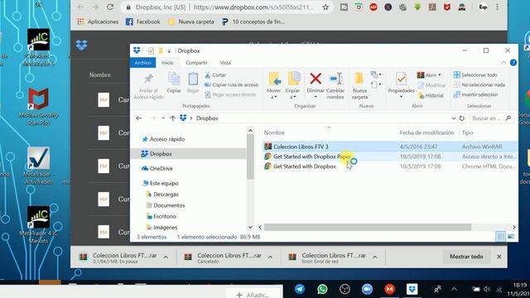
Task: Click the up-one-level arrow in Explorer
Action: (173, 118)
